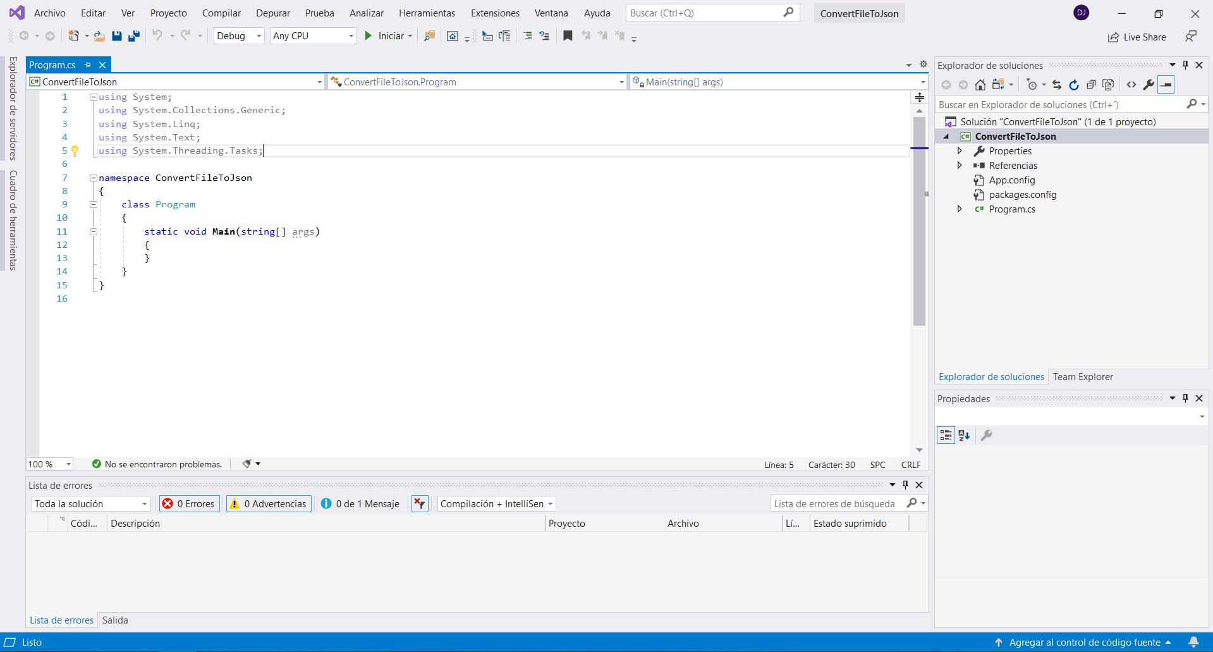This screenshot has height=652, width=1213.
Task: Click the Save All toolbar icon
Action: (x=134, y=36)
